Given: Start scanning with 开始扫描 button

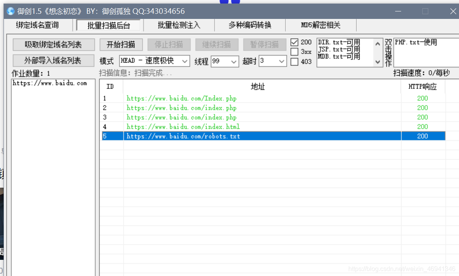Looking at the screenshot, I should 121,45.
